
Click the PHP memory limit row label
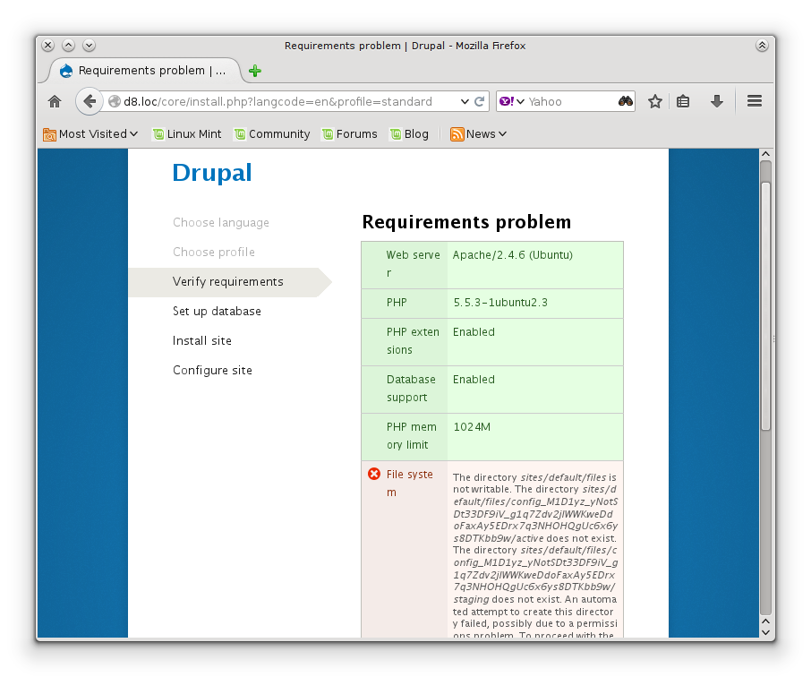click(x=412, y=436)
